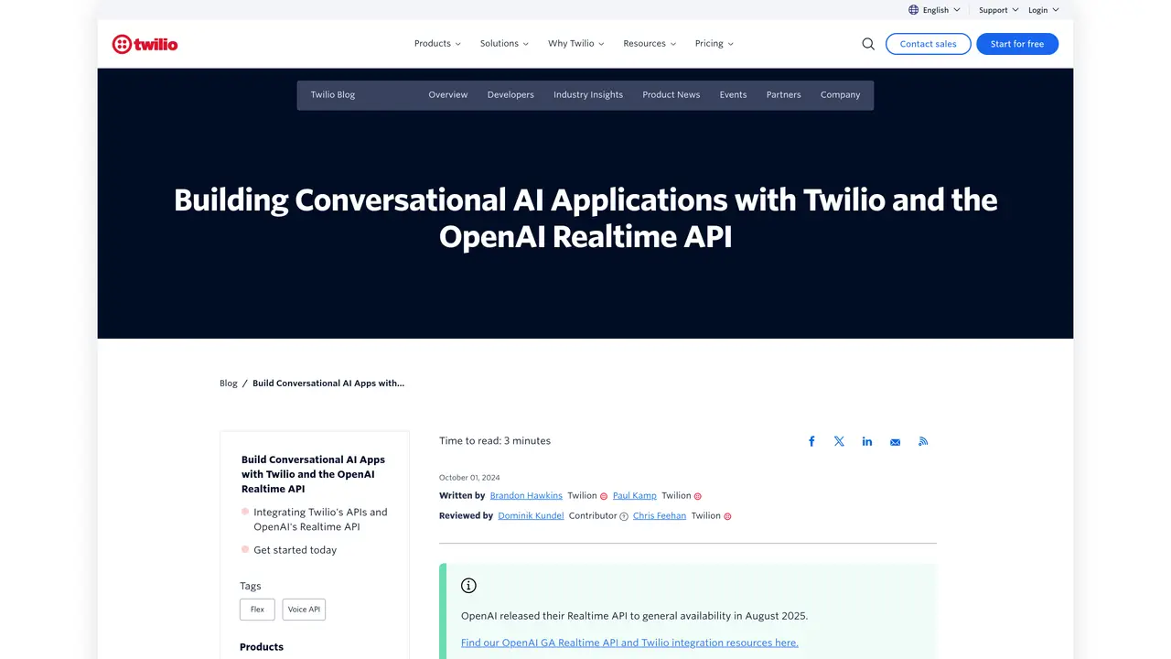Click the Build Conversational AI Apps breadcrumb

coord(328,384)
